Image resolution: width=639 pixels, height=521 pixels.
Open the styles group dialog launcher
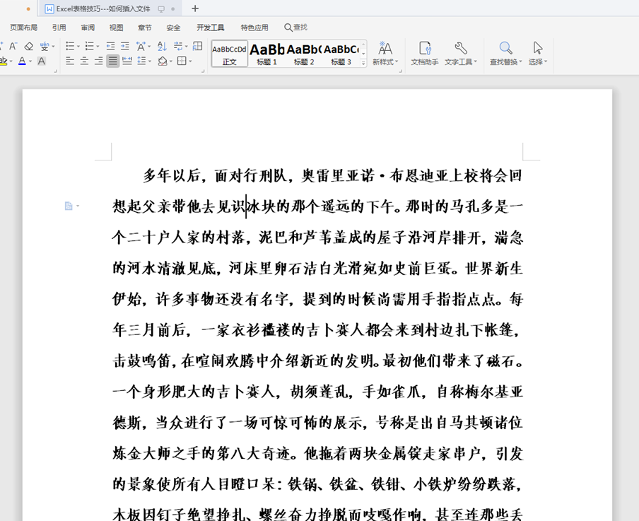point(401,71)
